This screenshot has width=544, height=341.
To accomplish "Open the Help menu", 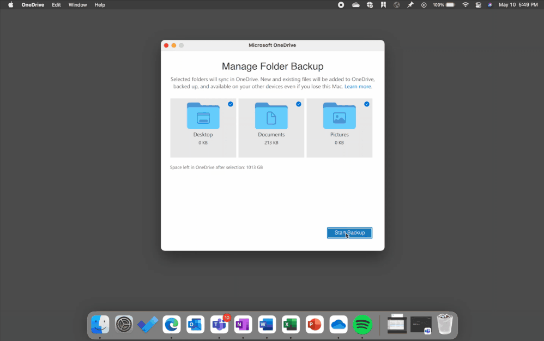I will tap(99, 5).
